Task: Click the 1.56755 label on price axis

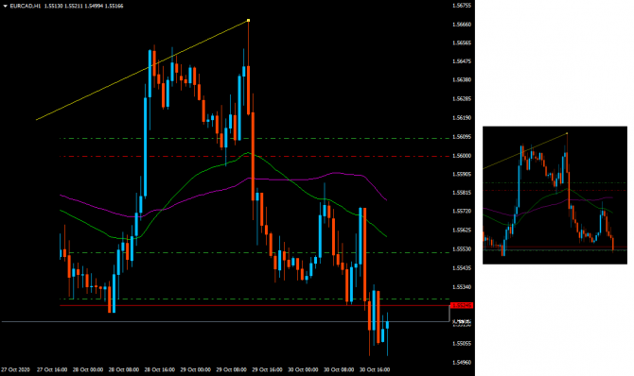Action: point(462,6)
